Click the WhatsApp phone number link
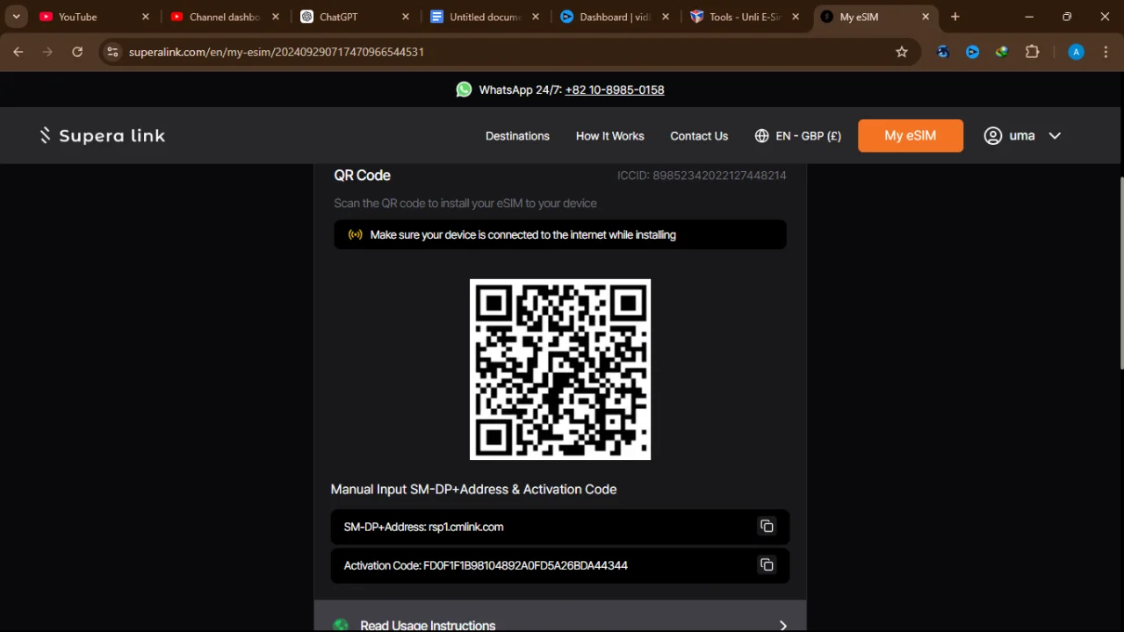Image resolution: width=1124 pixels, height=632 pixels. [615, 90]
